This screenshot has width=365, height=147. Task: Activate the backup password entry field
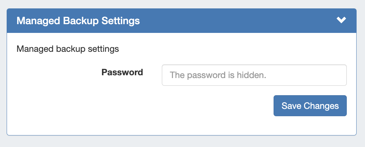(254, 75)
